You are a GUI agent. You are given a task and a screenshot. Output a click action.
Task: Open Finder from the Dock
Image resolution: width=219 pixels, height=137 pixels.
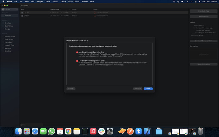18,131
